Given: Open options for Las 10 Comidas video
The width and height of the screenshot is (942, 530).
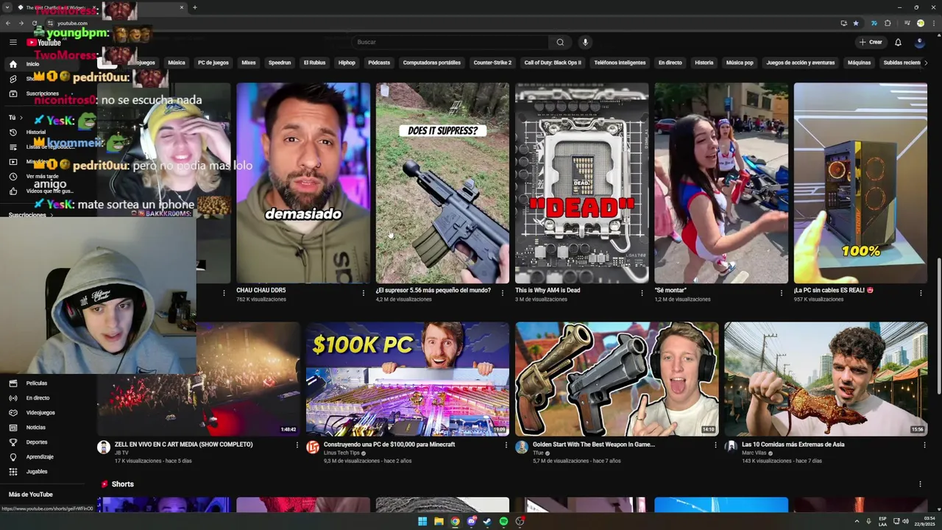Looking at the screenshot, I should (x=924, y=445).
